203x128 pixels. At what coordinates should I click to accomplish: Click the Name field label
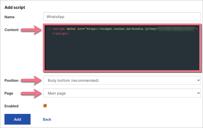[x=10, y=17]
